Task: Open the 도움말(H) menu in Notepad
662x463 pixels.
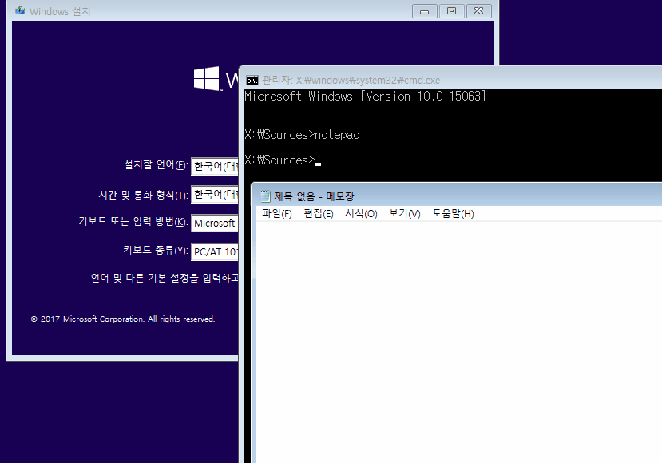Action: tap(453, 214)
